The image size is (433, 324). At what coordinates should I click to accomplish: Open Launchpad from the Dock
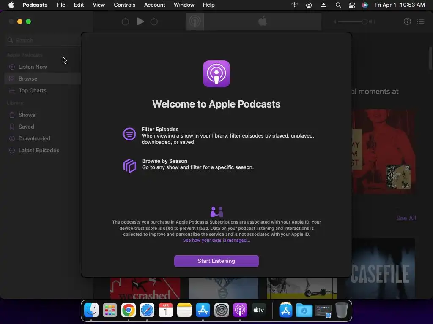click(x=110, y=310)
